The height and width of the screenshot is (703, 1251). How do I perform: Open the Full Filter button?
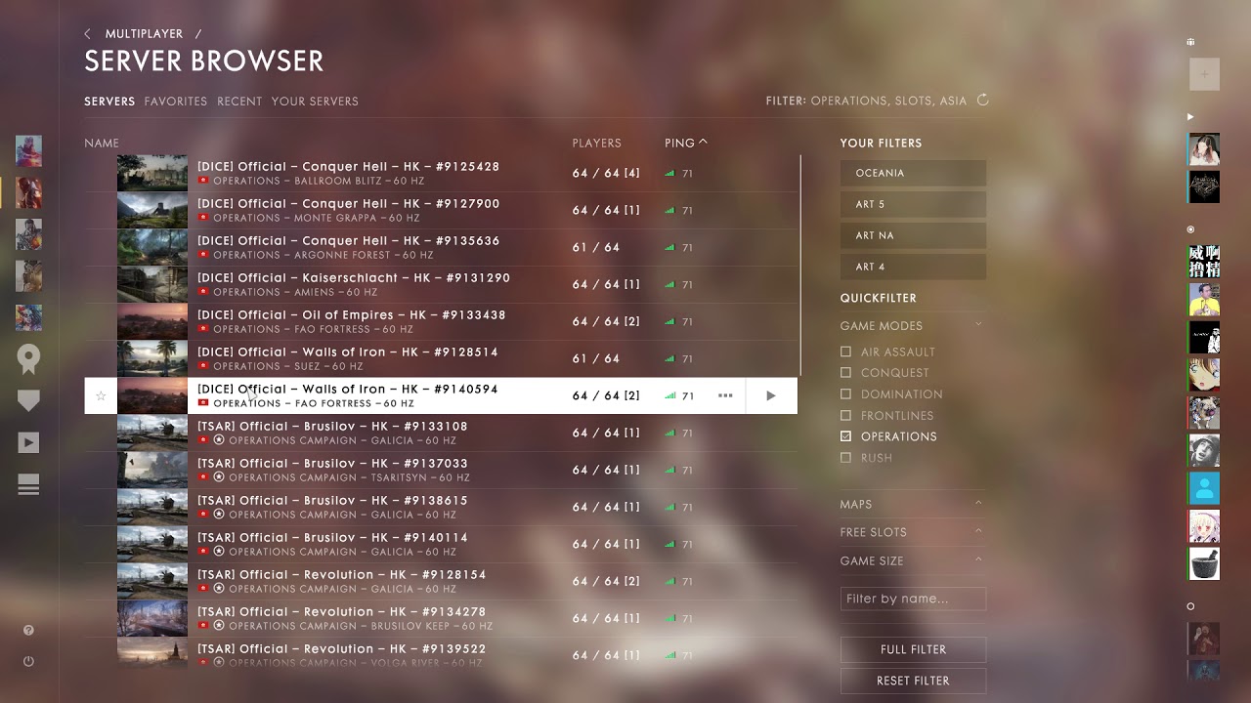pos(913,649)
